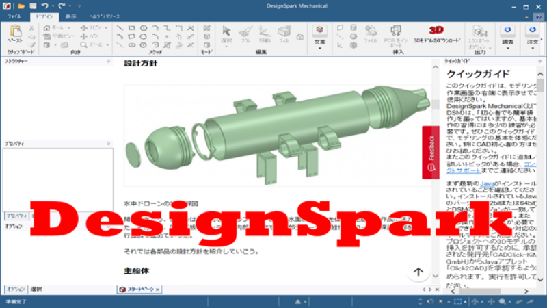Expand the ズーム dropdown arrow
Image resolution: width=547 pixels, height=308 pixels.
(107, 45)
